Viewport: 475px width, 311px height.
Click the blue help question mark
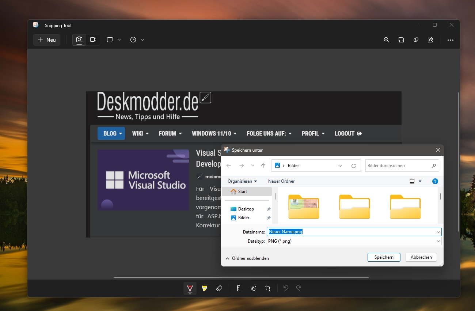click(x=435, y=181)
